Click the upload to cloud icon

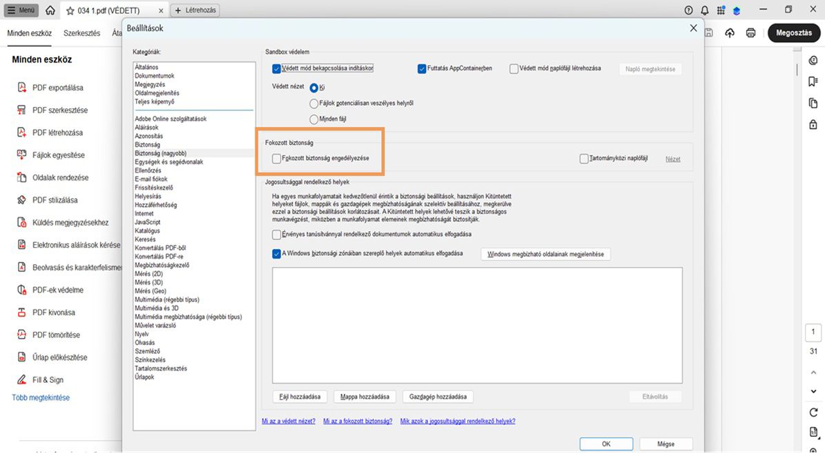coord(730,33)
